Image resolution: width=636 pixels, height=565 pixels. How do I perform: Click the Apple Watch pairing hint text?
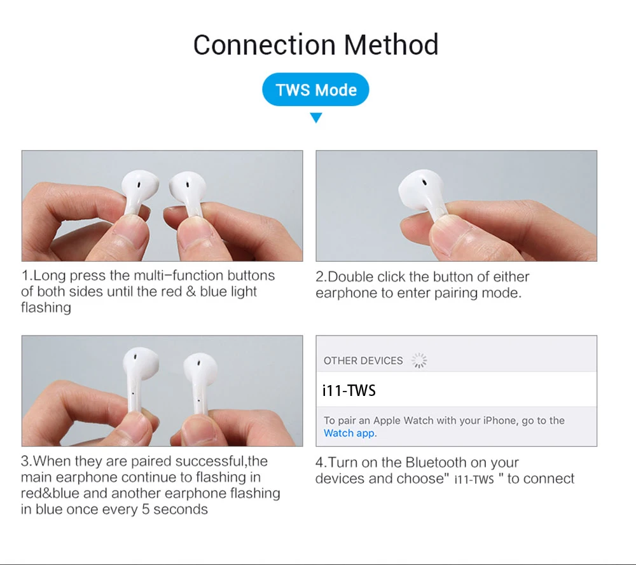(x=444, y=426)
